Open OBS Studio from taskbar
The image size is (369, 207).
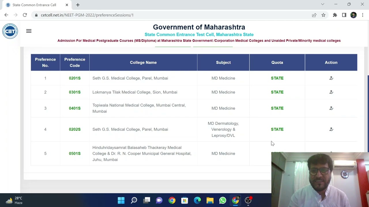tap(248, 200)
